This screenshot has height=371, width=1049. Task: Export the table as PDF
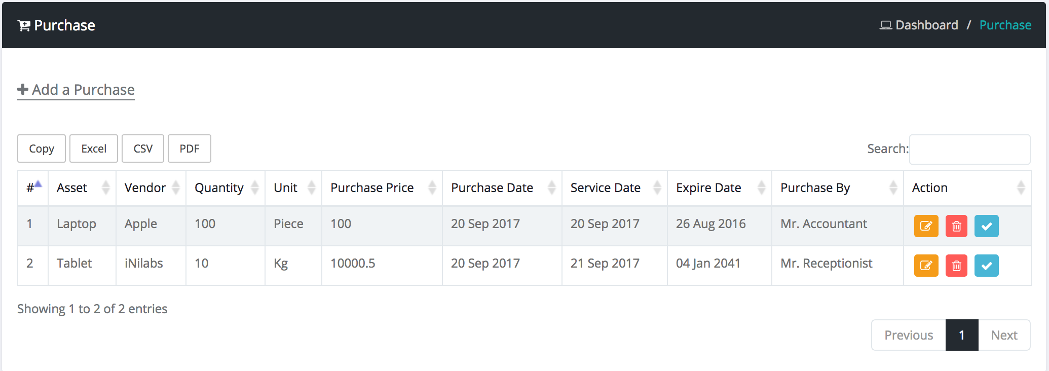[x=190, y=149]
